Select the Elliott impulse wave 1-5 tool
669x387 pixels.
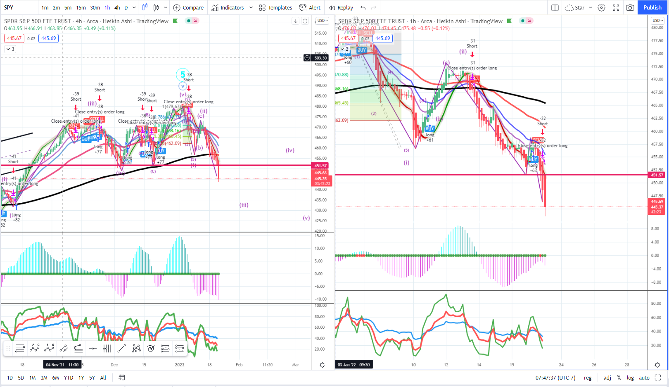(x=49, y=349)
